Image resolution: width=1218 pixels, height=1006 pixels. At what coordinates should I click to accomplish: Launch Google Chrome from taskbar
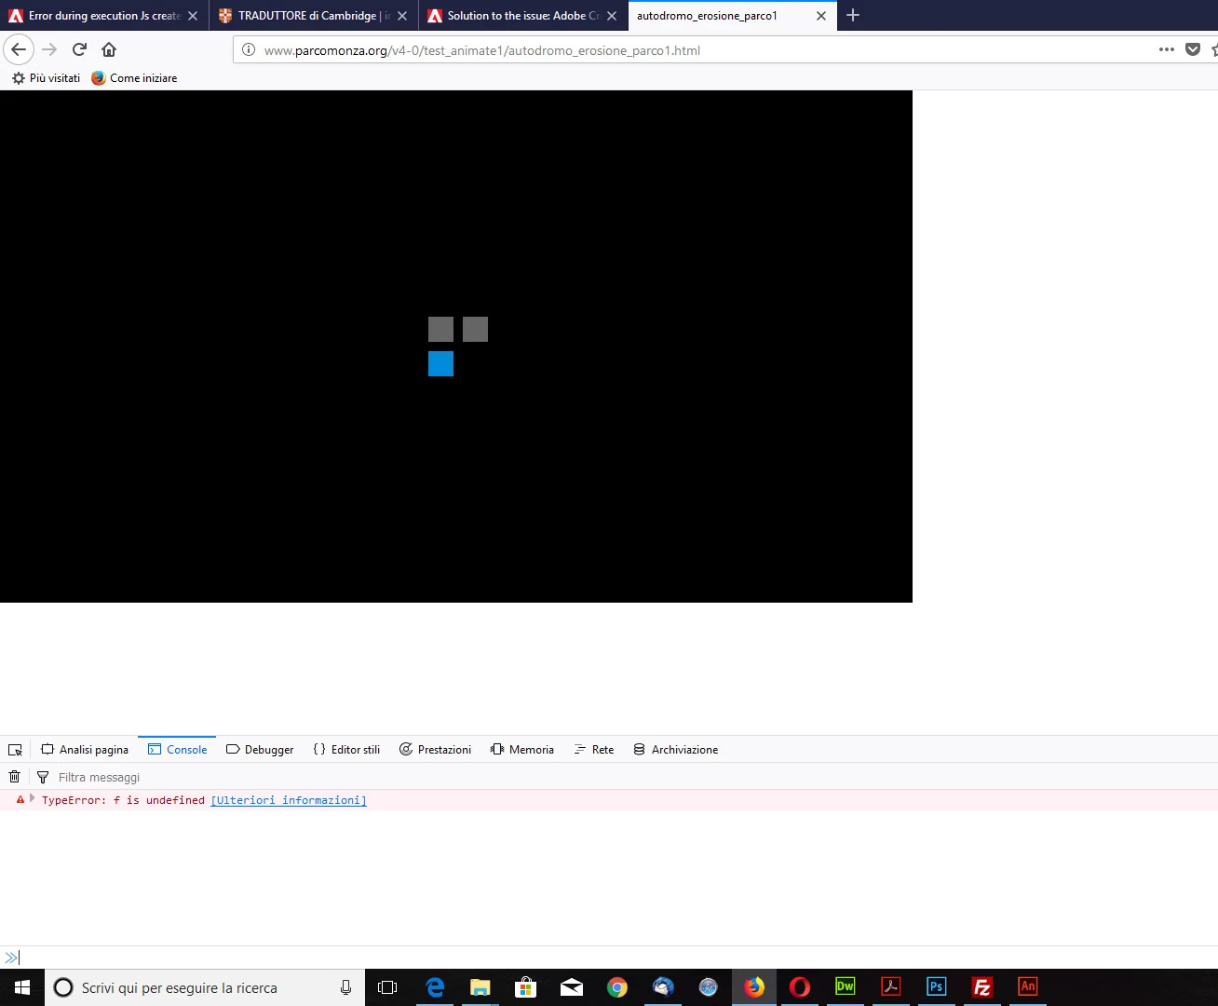tap(616, 987)
